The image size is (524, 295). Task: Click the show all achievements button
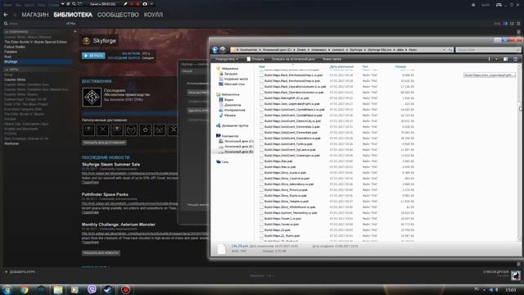104,143
